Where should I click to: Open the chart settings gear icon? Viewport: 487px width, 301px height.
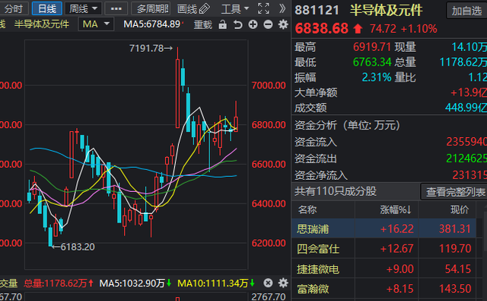(283, 24)
